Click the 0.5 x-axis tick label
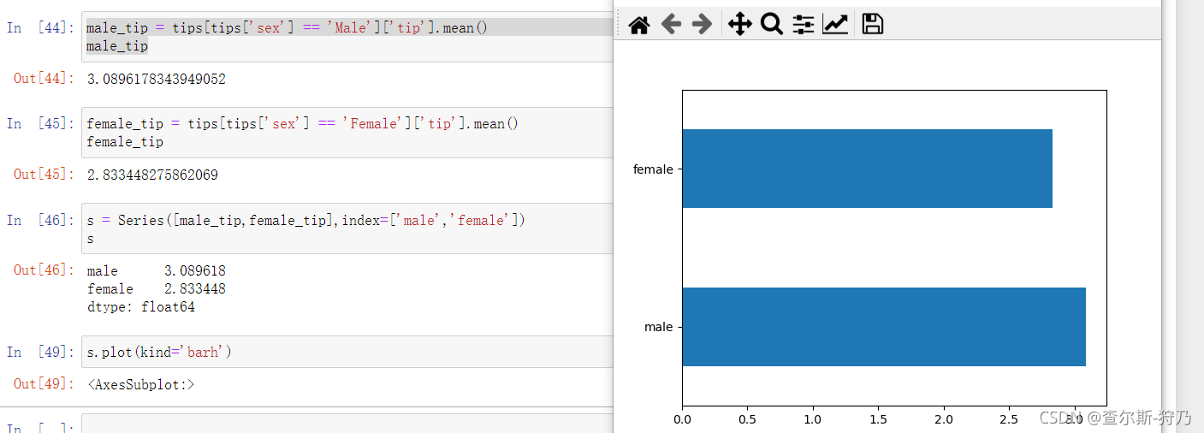The height and width of the screenshot is (433, 1204). tap(748, 420)
